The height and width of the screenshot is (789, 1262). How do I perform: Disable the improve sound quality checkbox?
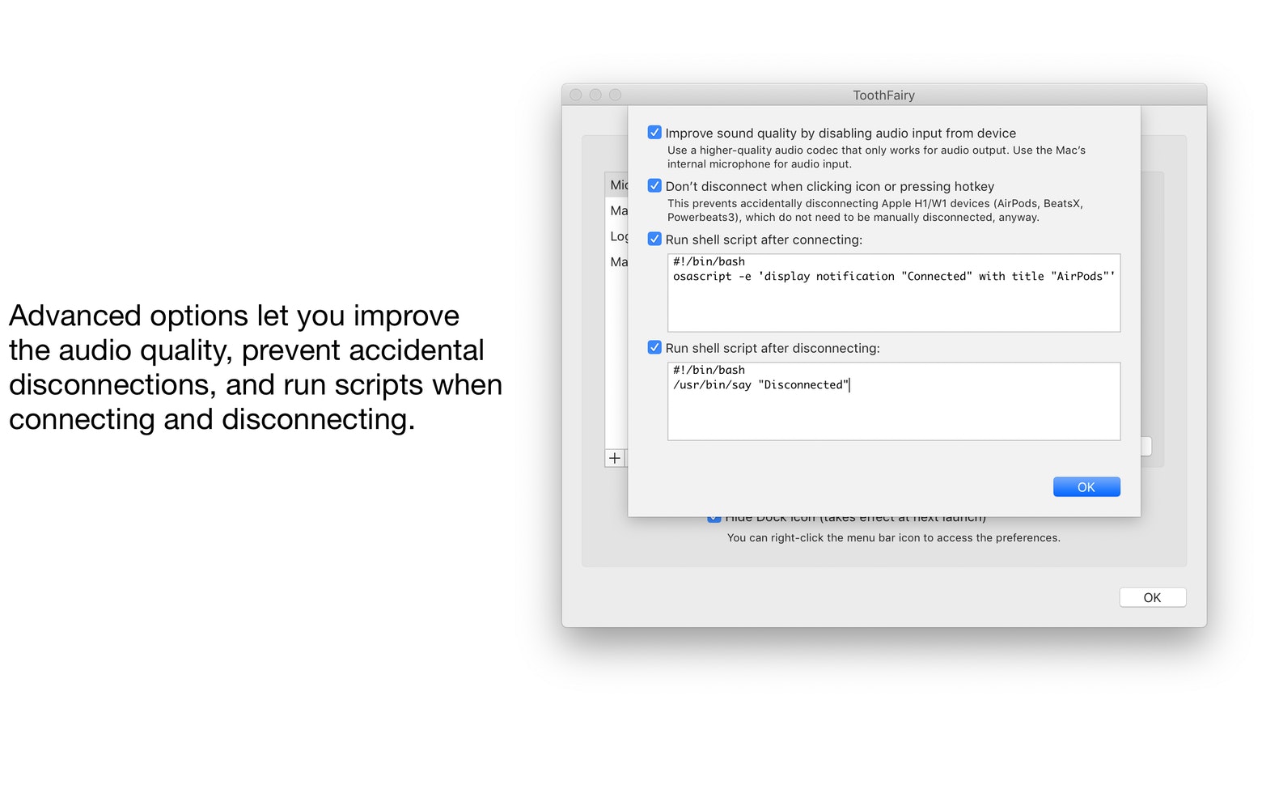point(654,133)
